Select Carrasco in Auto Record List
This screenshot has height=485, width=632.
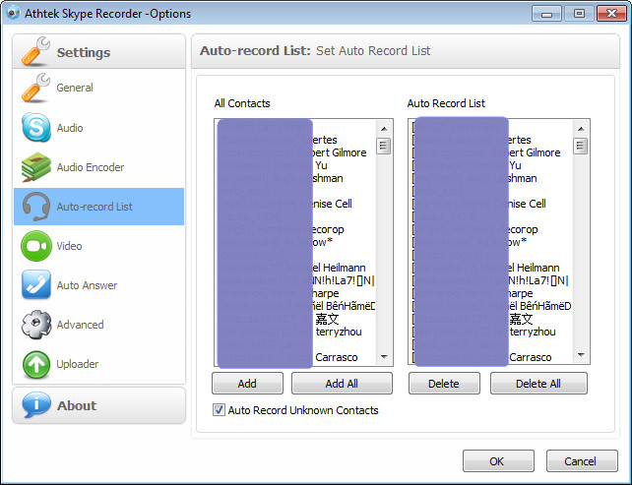pyautogui.click(x=492, y=357)
